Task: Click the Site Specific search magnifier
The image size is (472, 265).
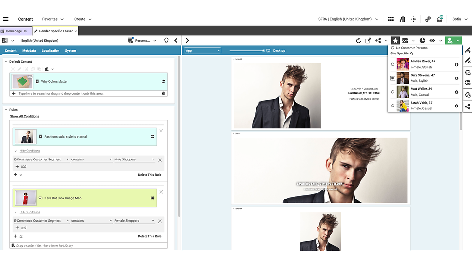Action: click(412, 53)
